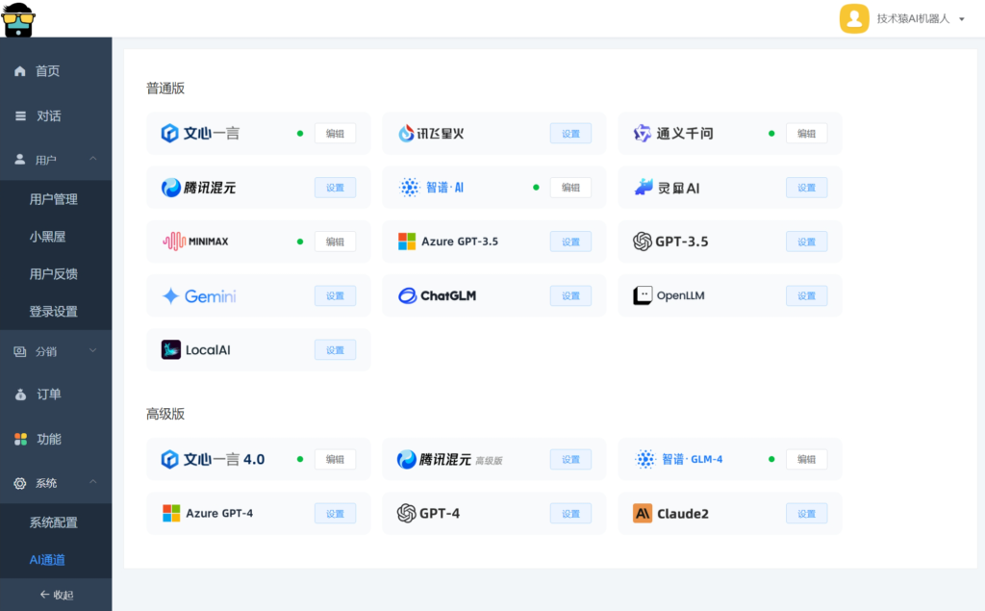Click the OpenLLM logo icon
The width and height of the screenshot is (985, 611).
point(643,295)
